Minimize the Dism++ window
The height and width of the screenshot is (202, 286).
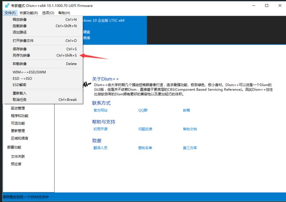253,6
